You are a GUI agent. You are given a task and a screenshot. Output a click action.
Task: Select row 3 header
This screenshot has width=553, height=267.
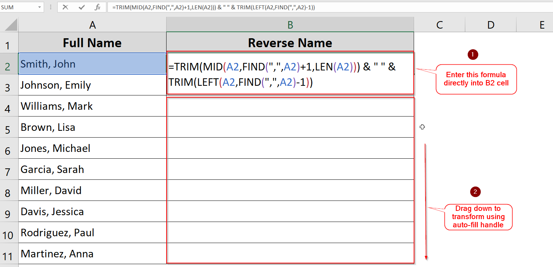point(9,85)
